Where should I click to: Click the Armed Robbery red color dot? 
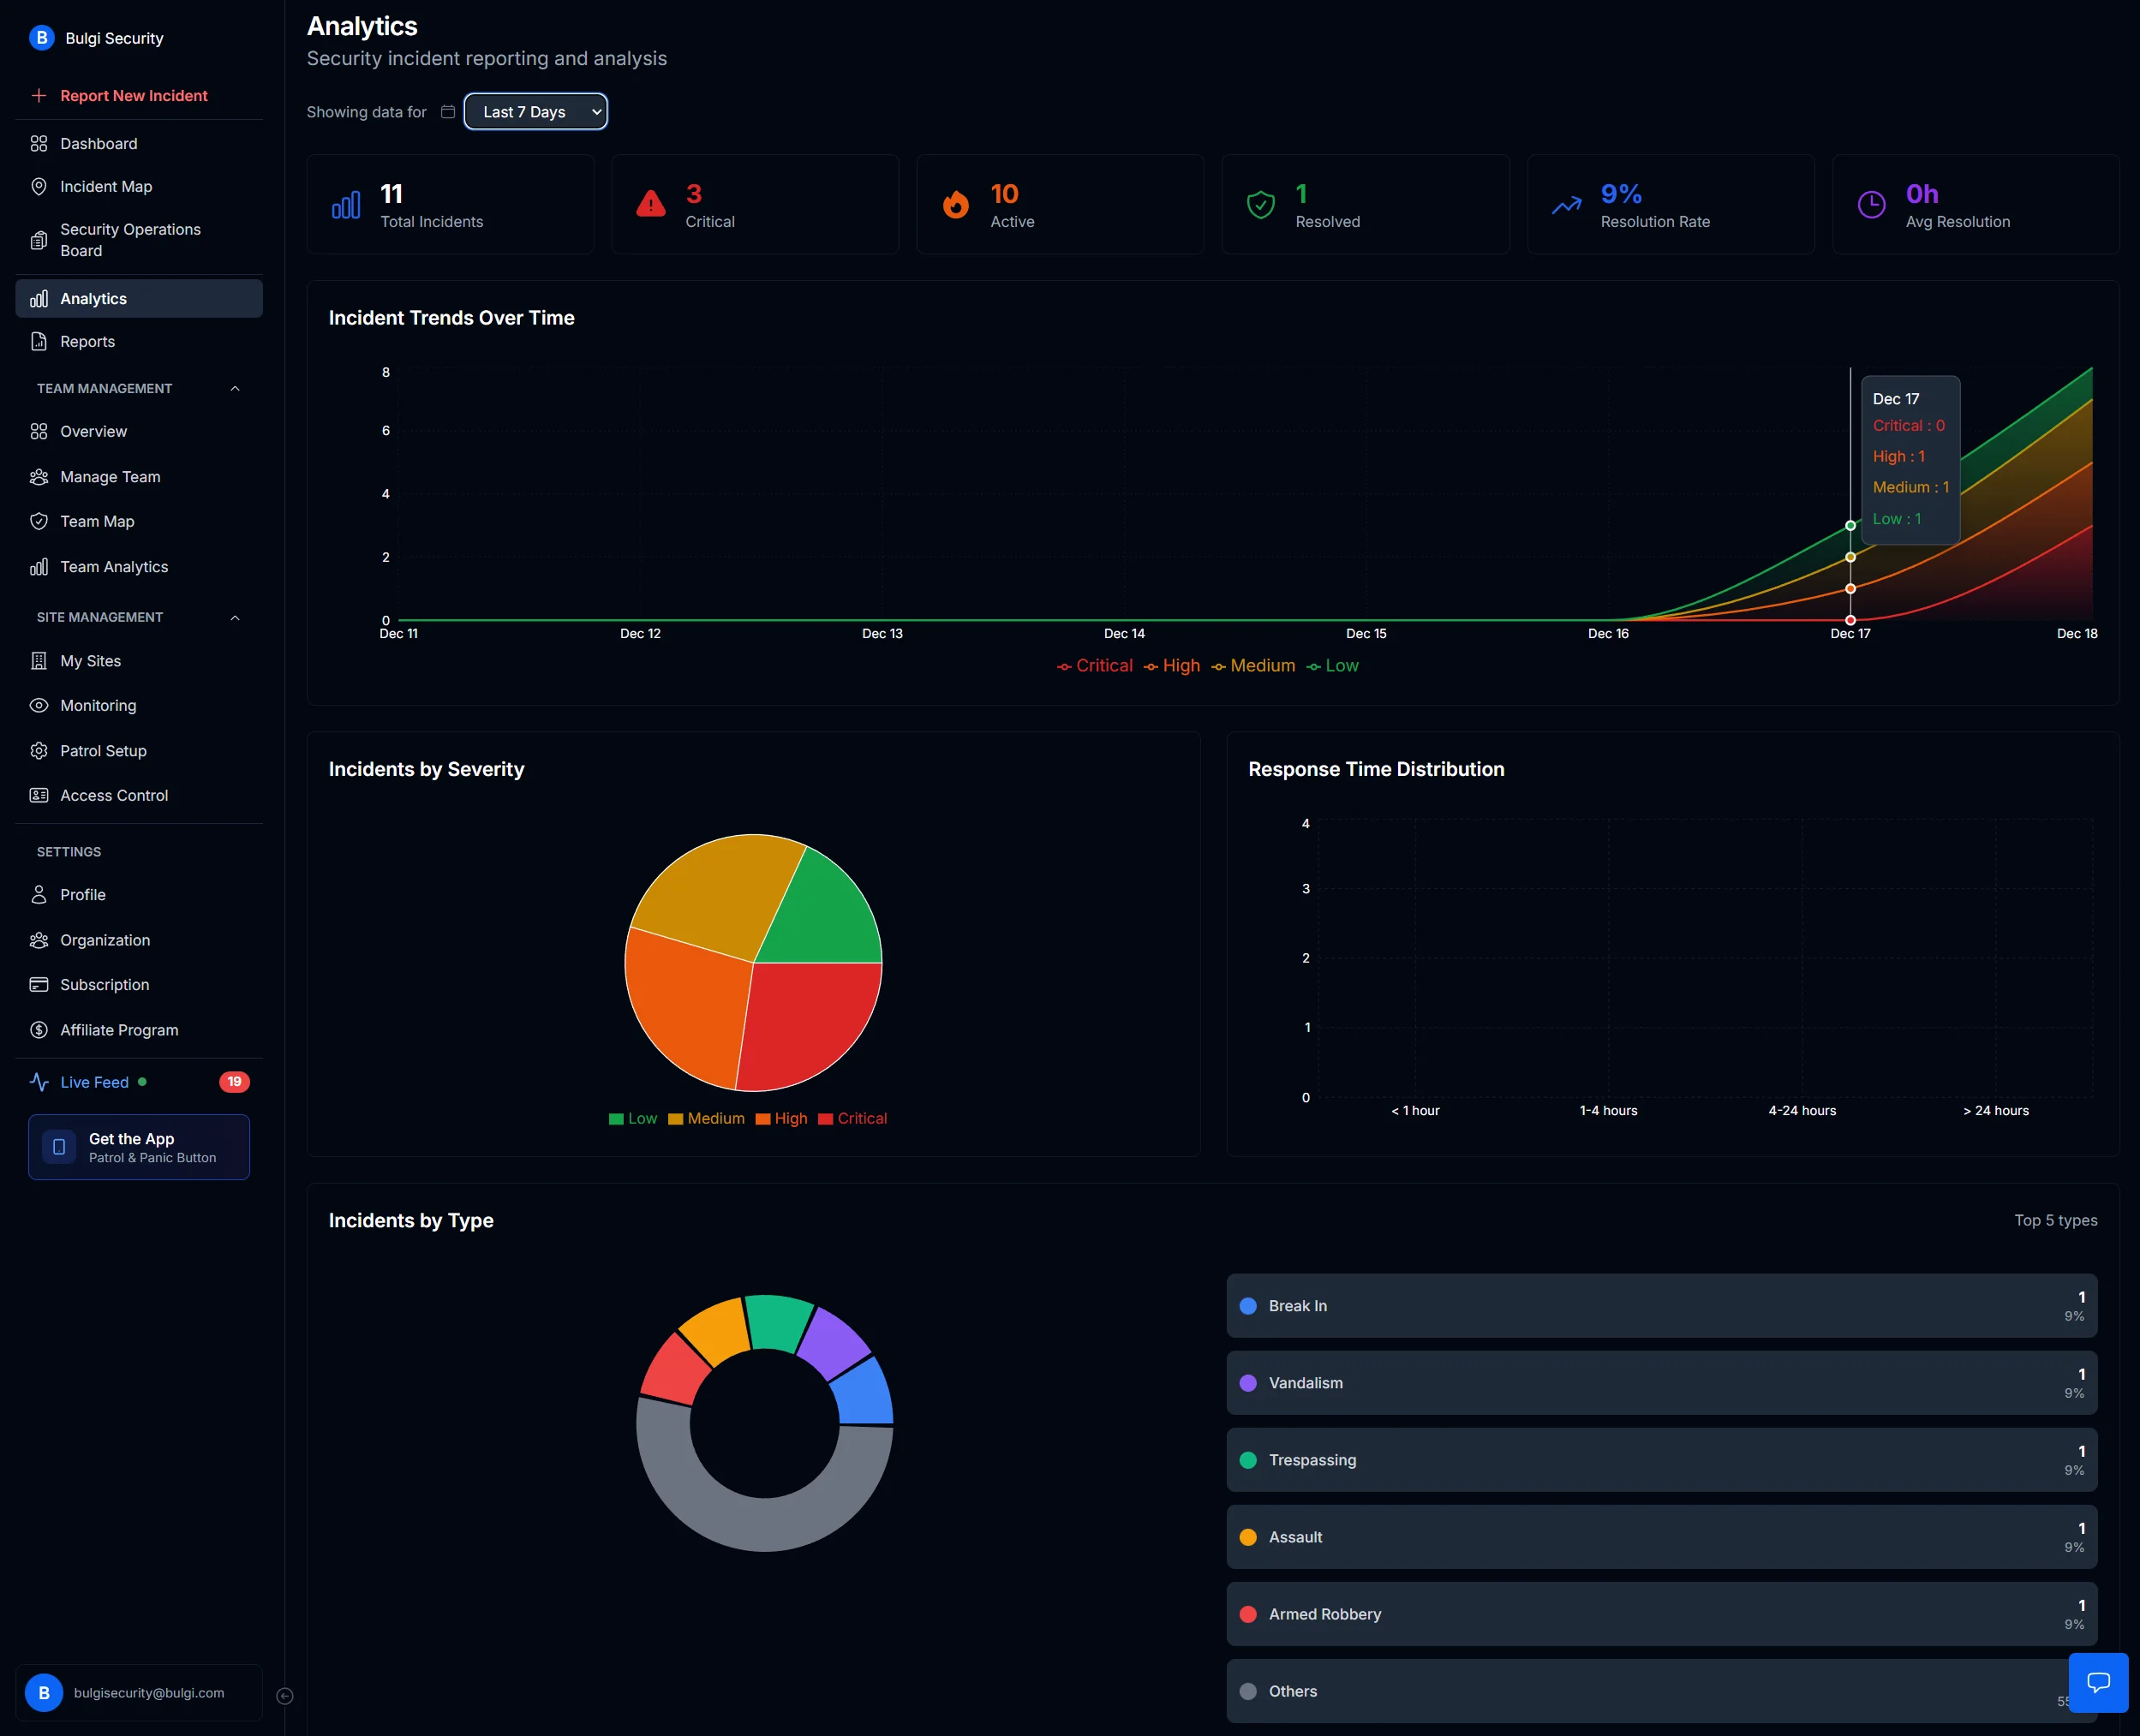[x=1247, y=1614]
